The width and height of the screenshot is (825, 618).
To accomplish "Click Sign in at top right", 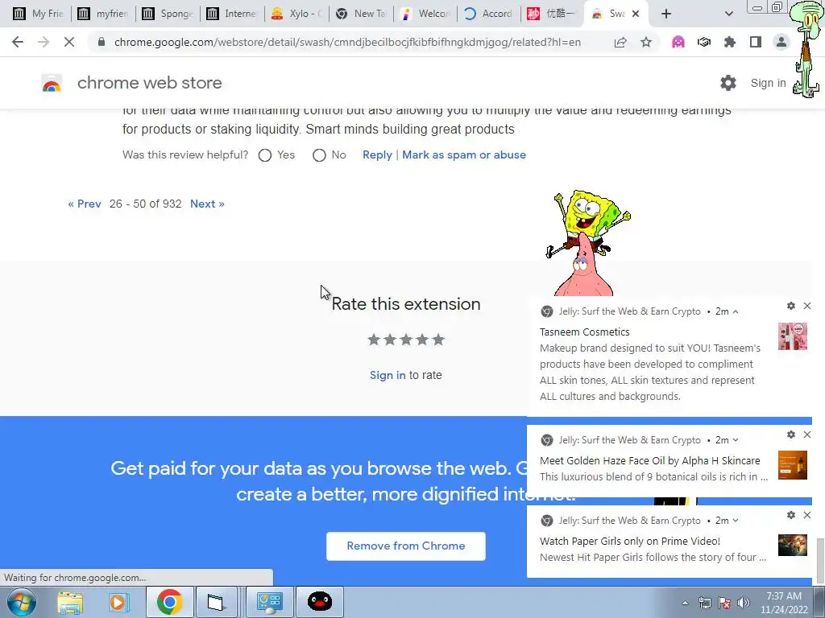I will [768, 83].
